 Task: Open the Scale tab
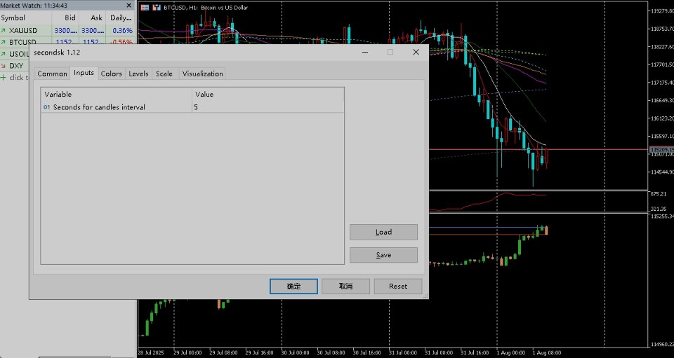pos(164,74)
